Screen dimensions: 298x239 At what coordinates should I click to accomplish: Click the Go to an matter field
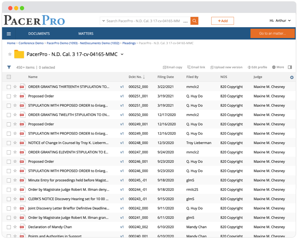tap(272, 33)
